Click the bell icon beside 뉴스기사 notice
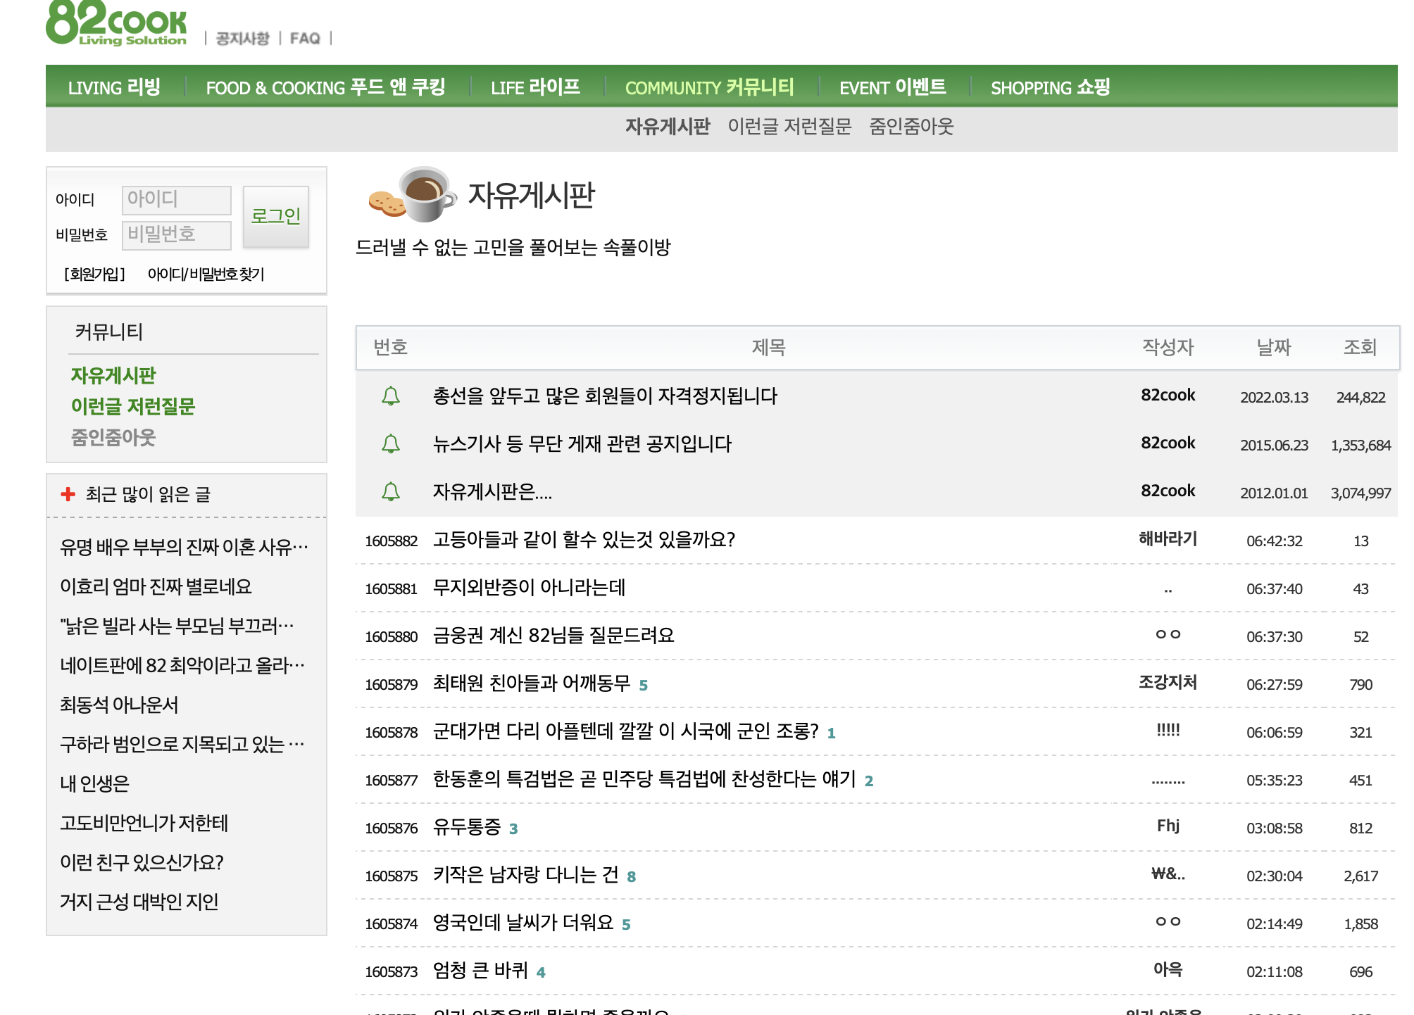The image size is (1414, 1015). 391,444
